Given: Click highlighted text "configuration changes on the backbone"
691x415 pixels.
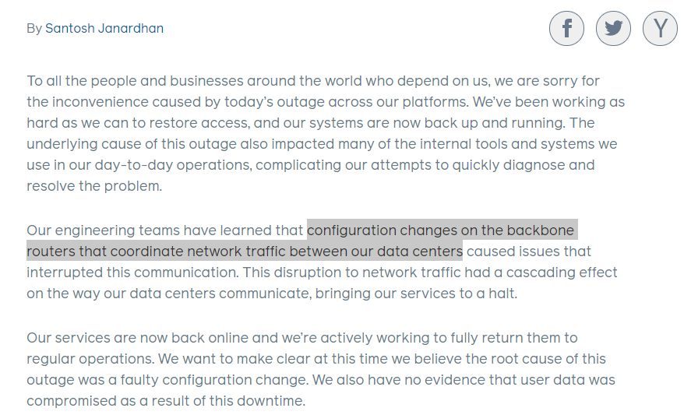Looking at the screenshot, I should [x=441, y=230].
